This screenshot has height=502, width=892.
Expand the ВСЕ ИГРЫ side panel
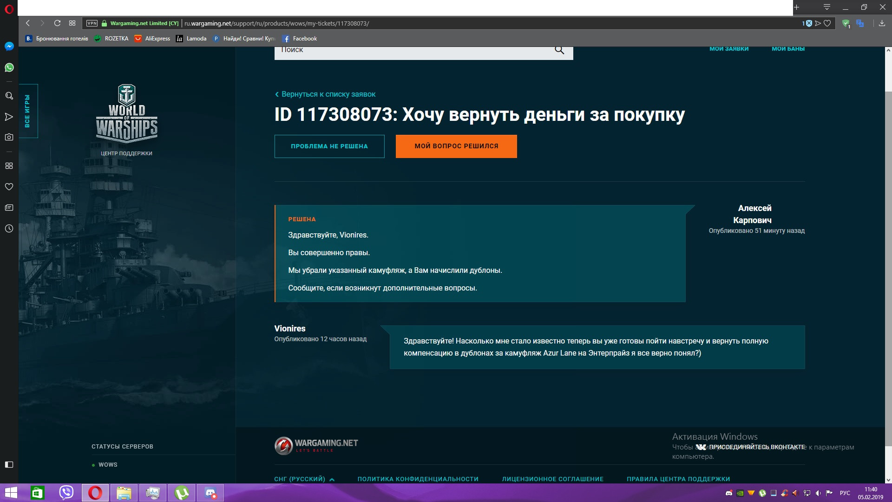click(x=28, y=111)
